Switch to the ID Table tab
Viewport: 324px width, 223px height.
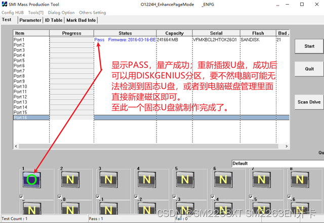[54, 20]
